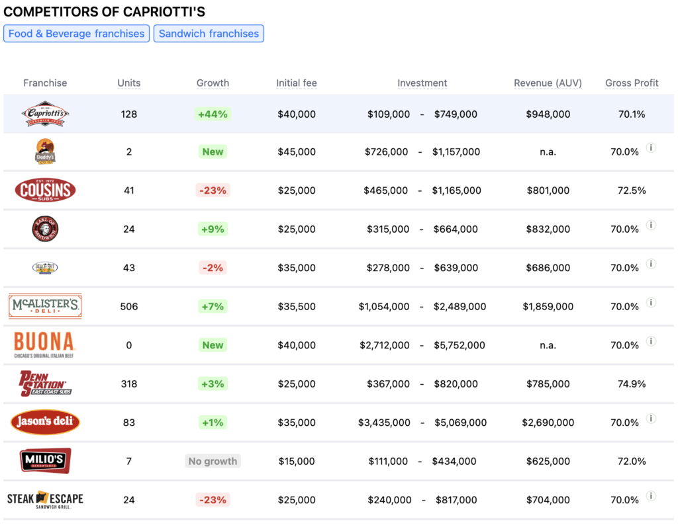The height and width of the screenshot is (529, 678).
Task: Click the Buona Italian Beef logo
Action: (44, 345)
